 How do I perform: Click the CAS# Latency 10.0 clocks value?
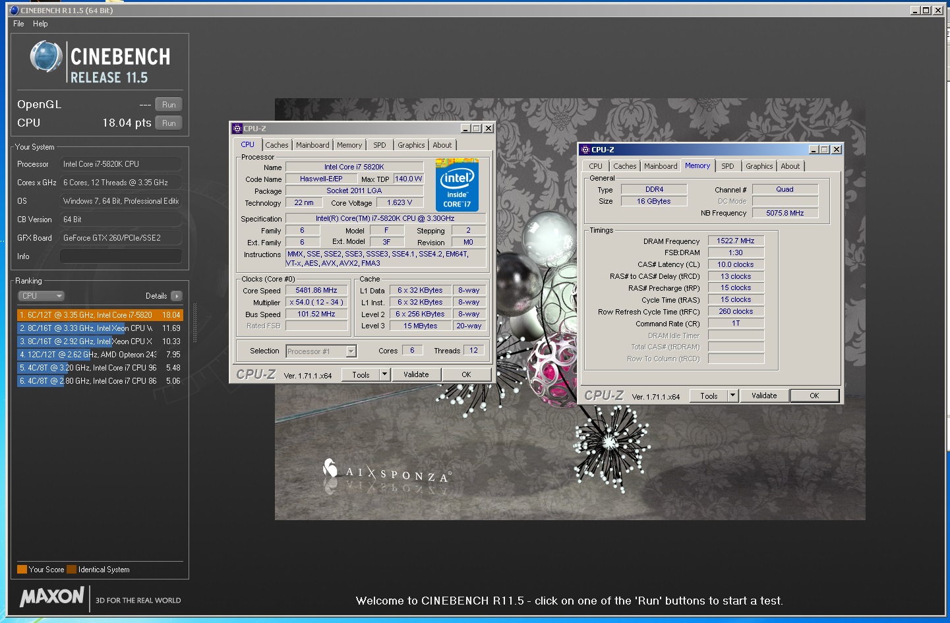click(736, 265)
